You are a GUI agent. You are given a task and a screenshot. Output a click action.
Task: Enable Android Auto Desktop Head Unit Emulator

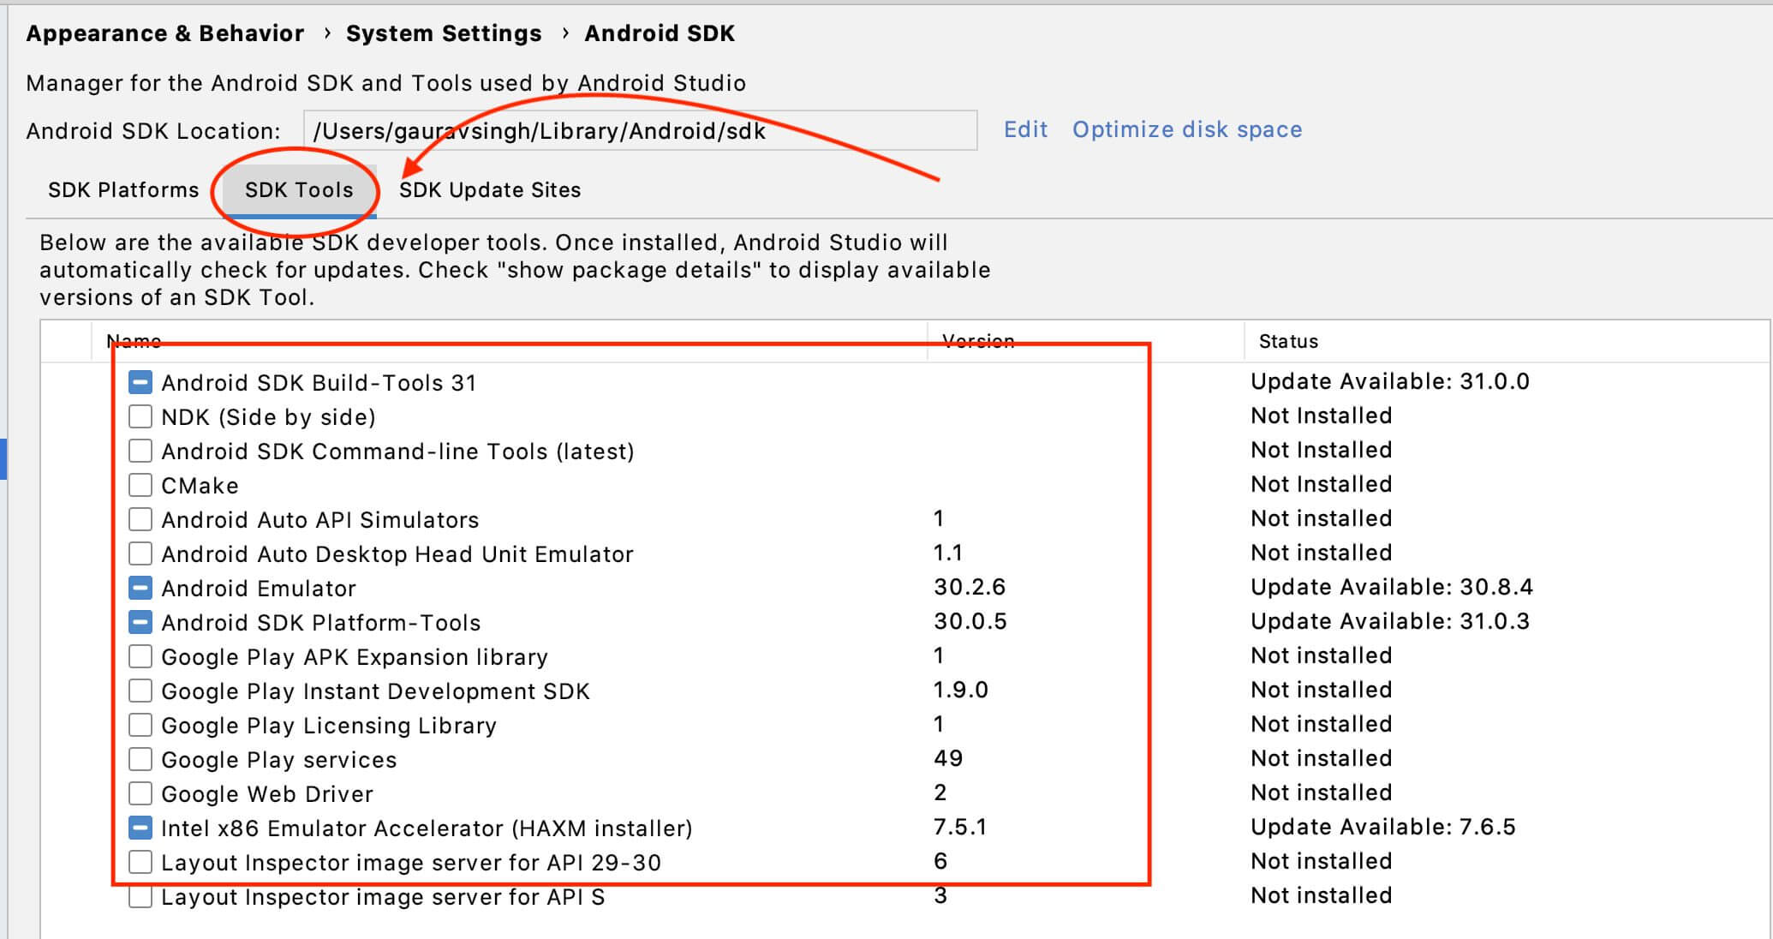(140, 553)
